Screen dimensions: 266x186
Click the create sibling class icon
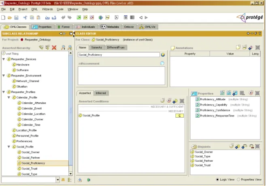(x=48, y=48)
